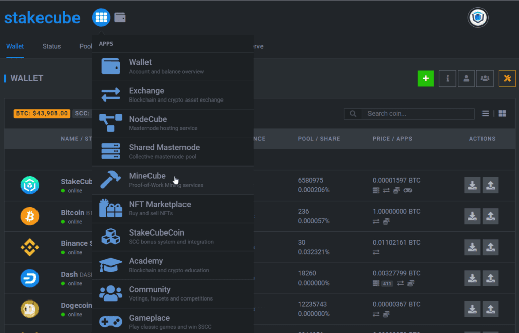
Task: Click the Bitcoin coin logo
Action: click(30, 216)
